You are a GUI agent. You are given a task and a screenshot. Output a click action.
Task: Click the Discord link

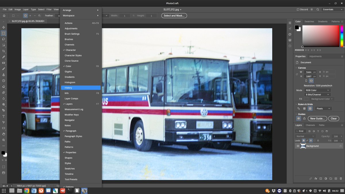(x=302, y=9)
